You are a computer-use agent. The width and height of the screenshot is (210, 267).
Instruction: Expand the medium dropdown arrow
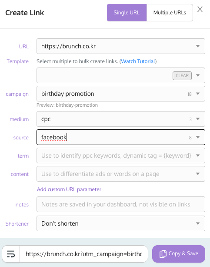[198, 119]
